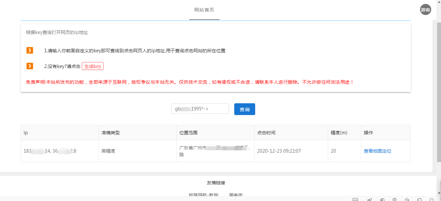Viewport: 441px width, 201px height.
Task: Select the ip column header
Action: (60, 133)
